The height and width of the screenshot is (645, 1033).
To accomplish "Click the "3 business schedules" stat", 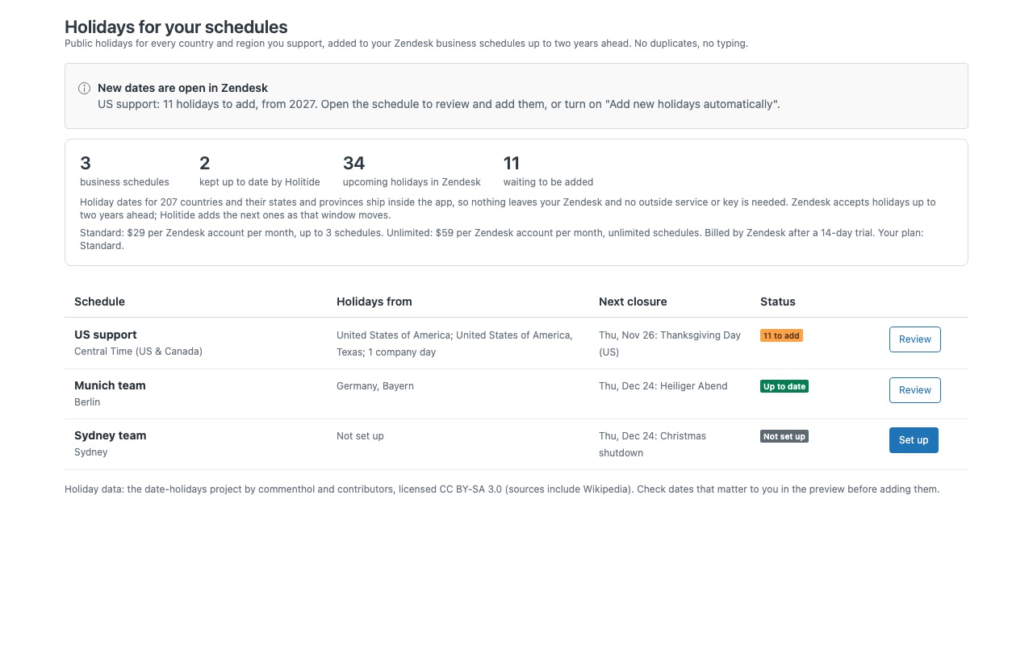I will click(x=124, y=171).
